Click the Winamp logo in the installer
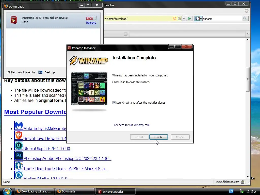Image resolution: width=260 pixels, height=195 pixels. pyautogui.click(x=89, y=60)
